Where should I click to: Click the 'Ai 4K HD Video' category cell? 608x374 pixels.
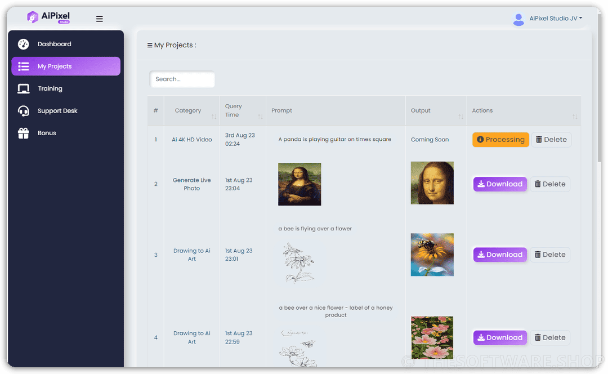point(191,140)
